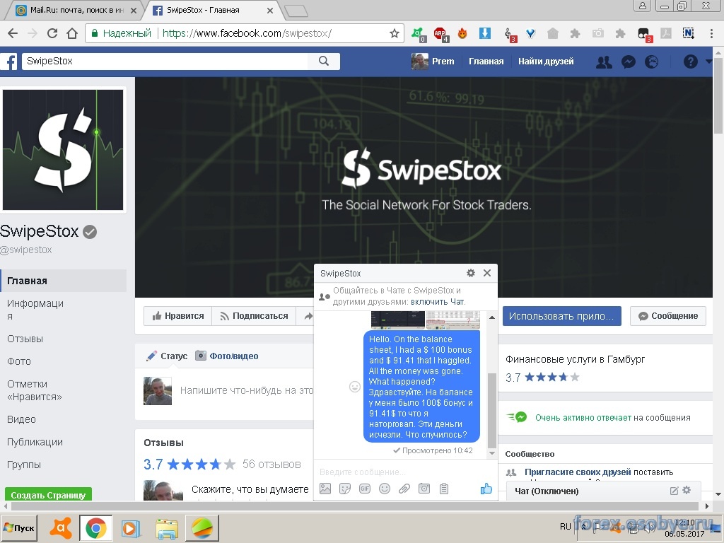Click the Сообщение message button
The height and width of the screenshot is (543, 724).
click(667, 316)
